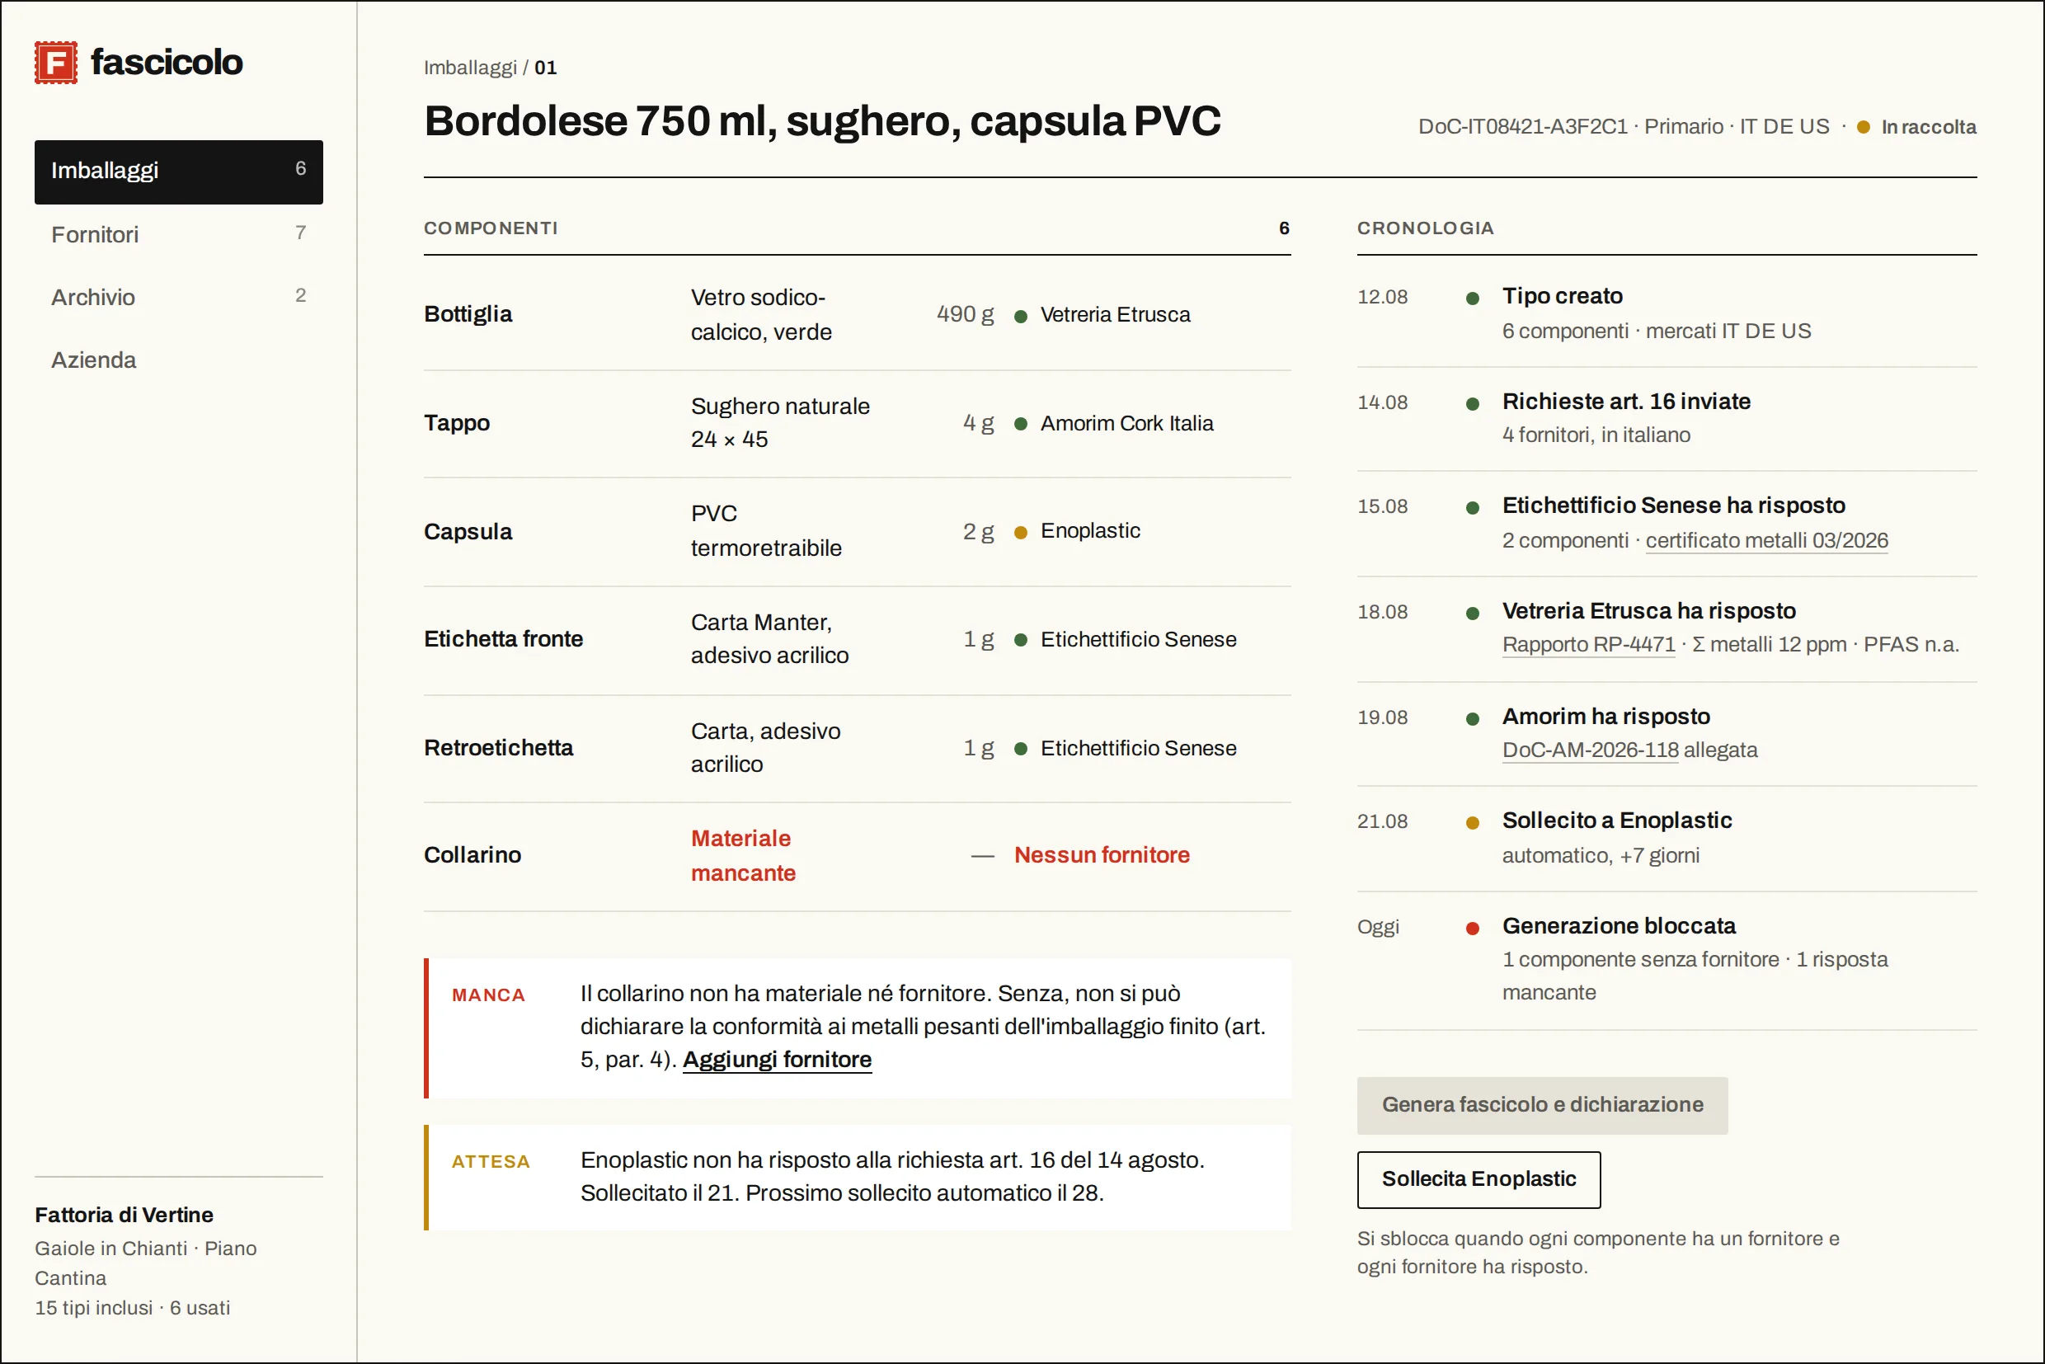This screenshot has width=2045, height=1364.
Task: Click the Imballaggi breadcrumb link
Action: coord(470,68)
